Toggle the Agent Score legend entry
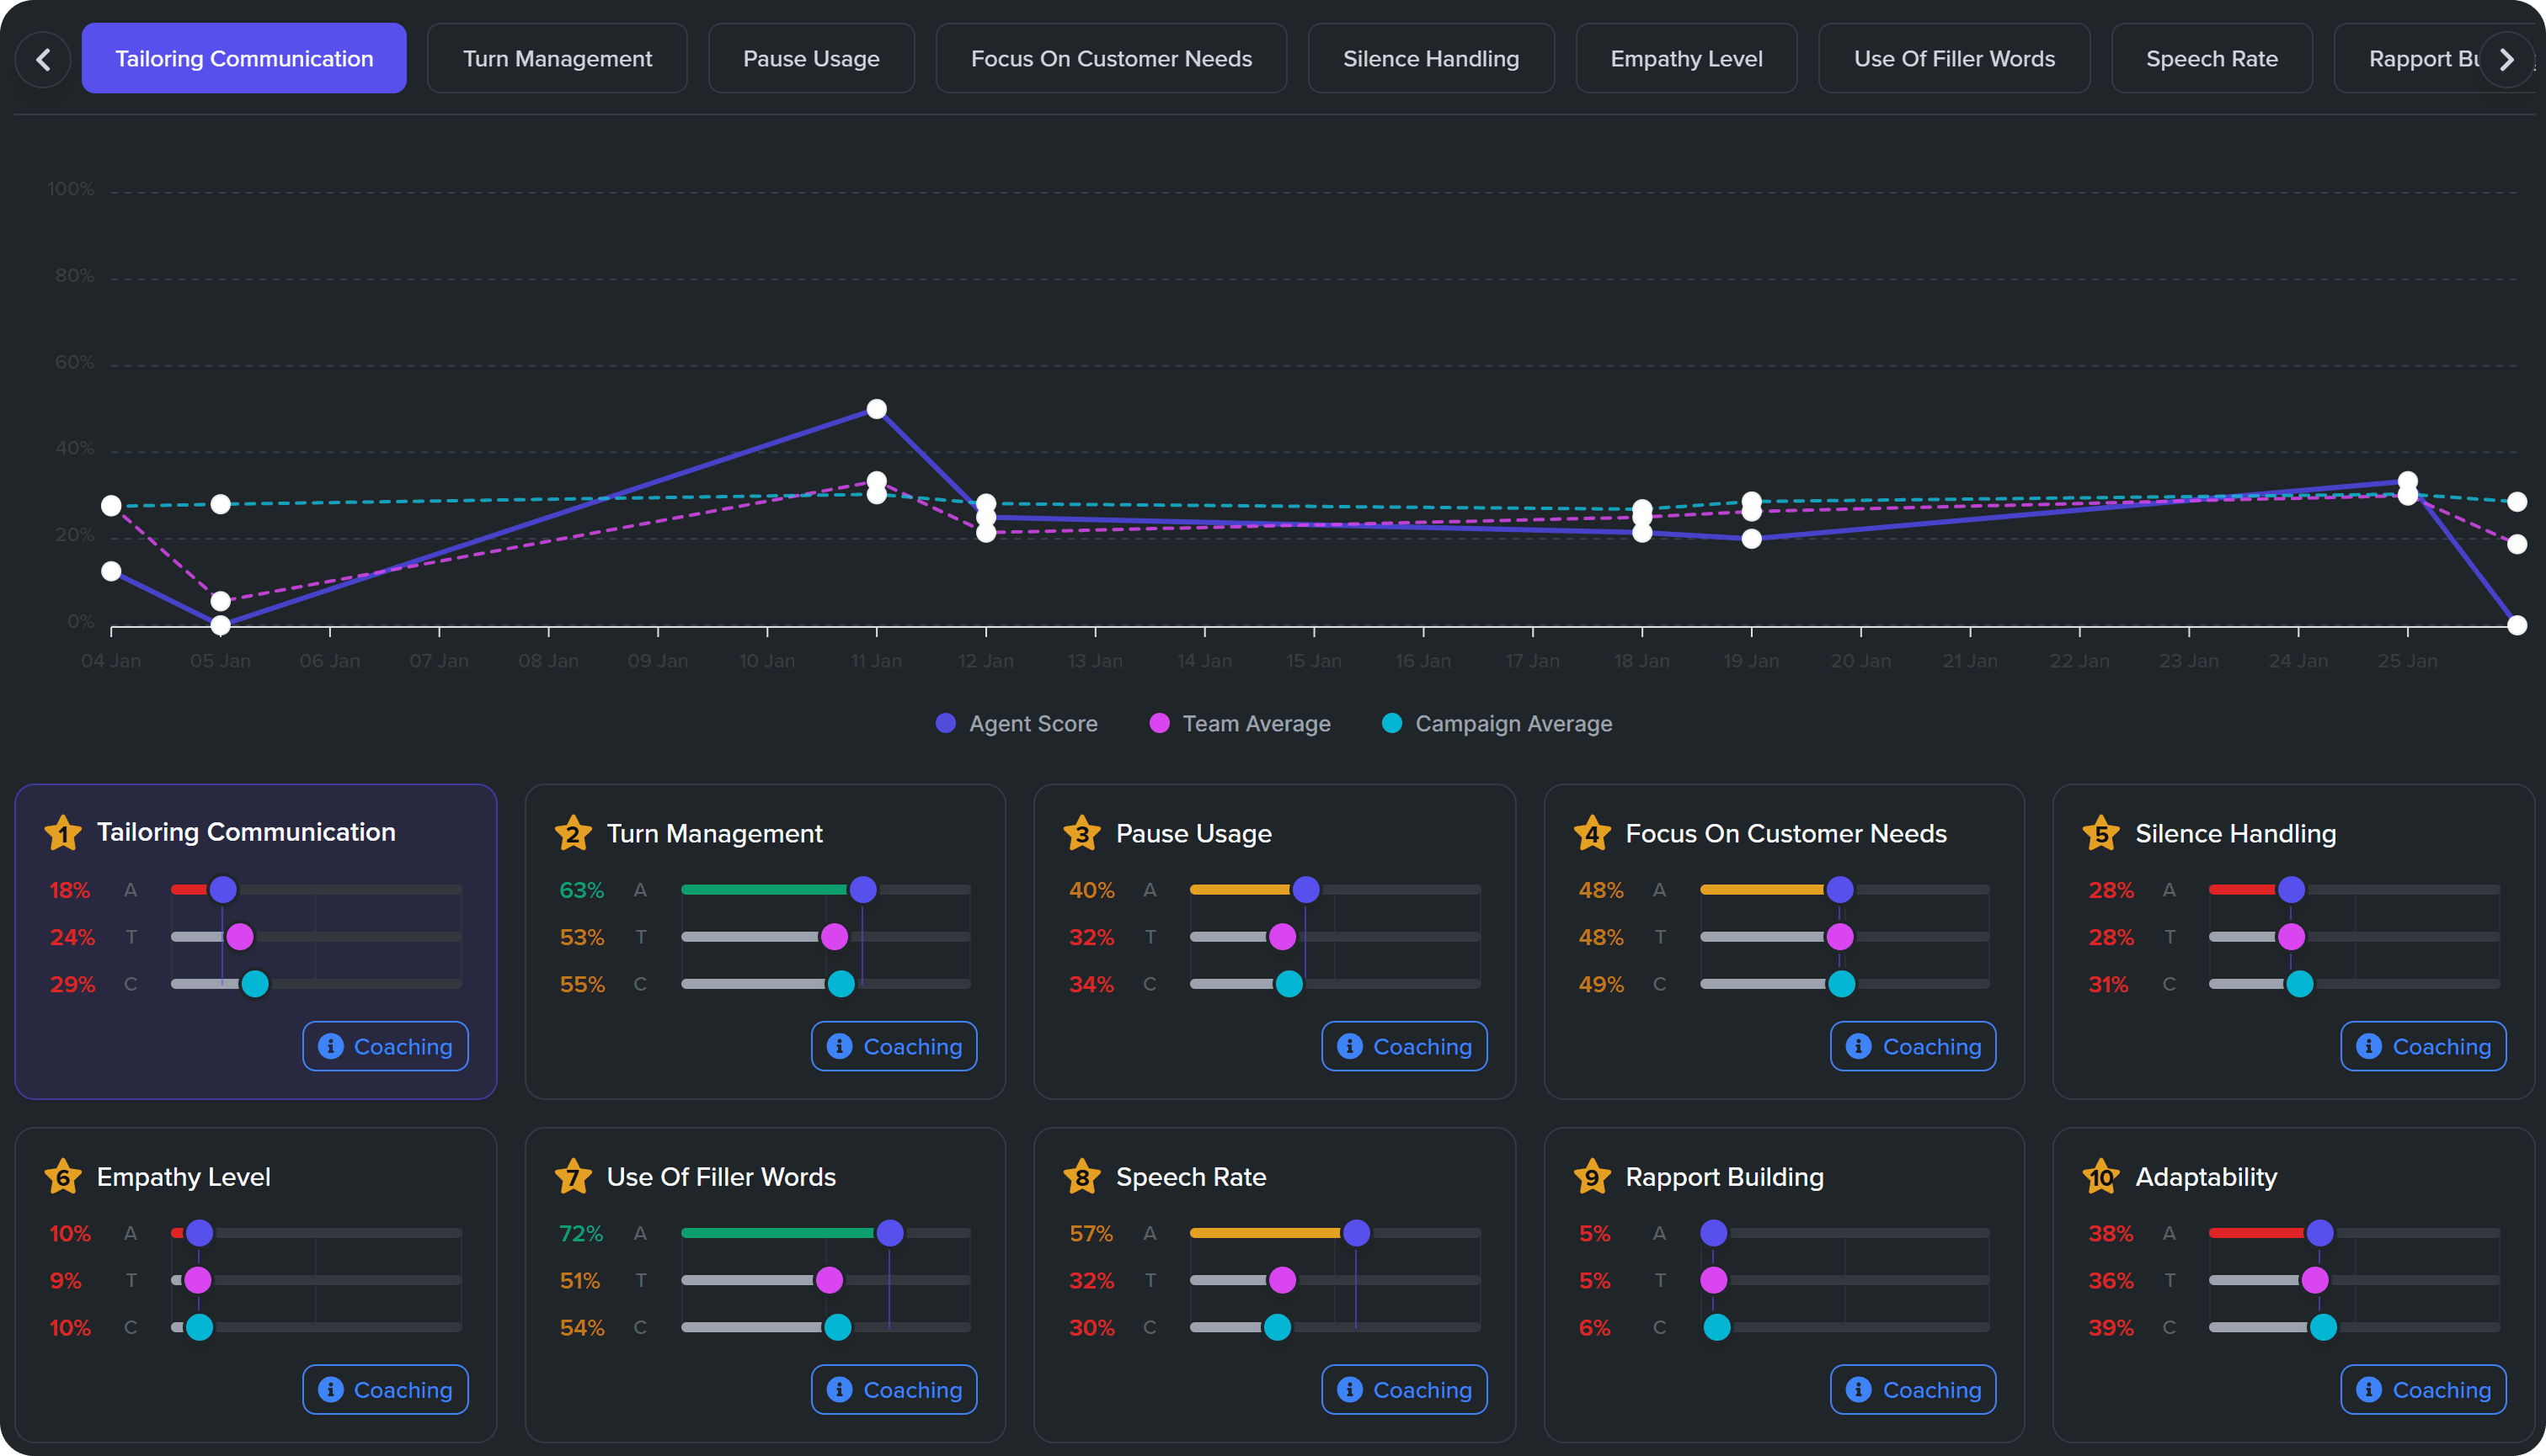 [947, 723]
